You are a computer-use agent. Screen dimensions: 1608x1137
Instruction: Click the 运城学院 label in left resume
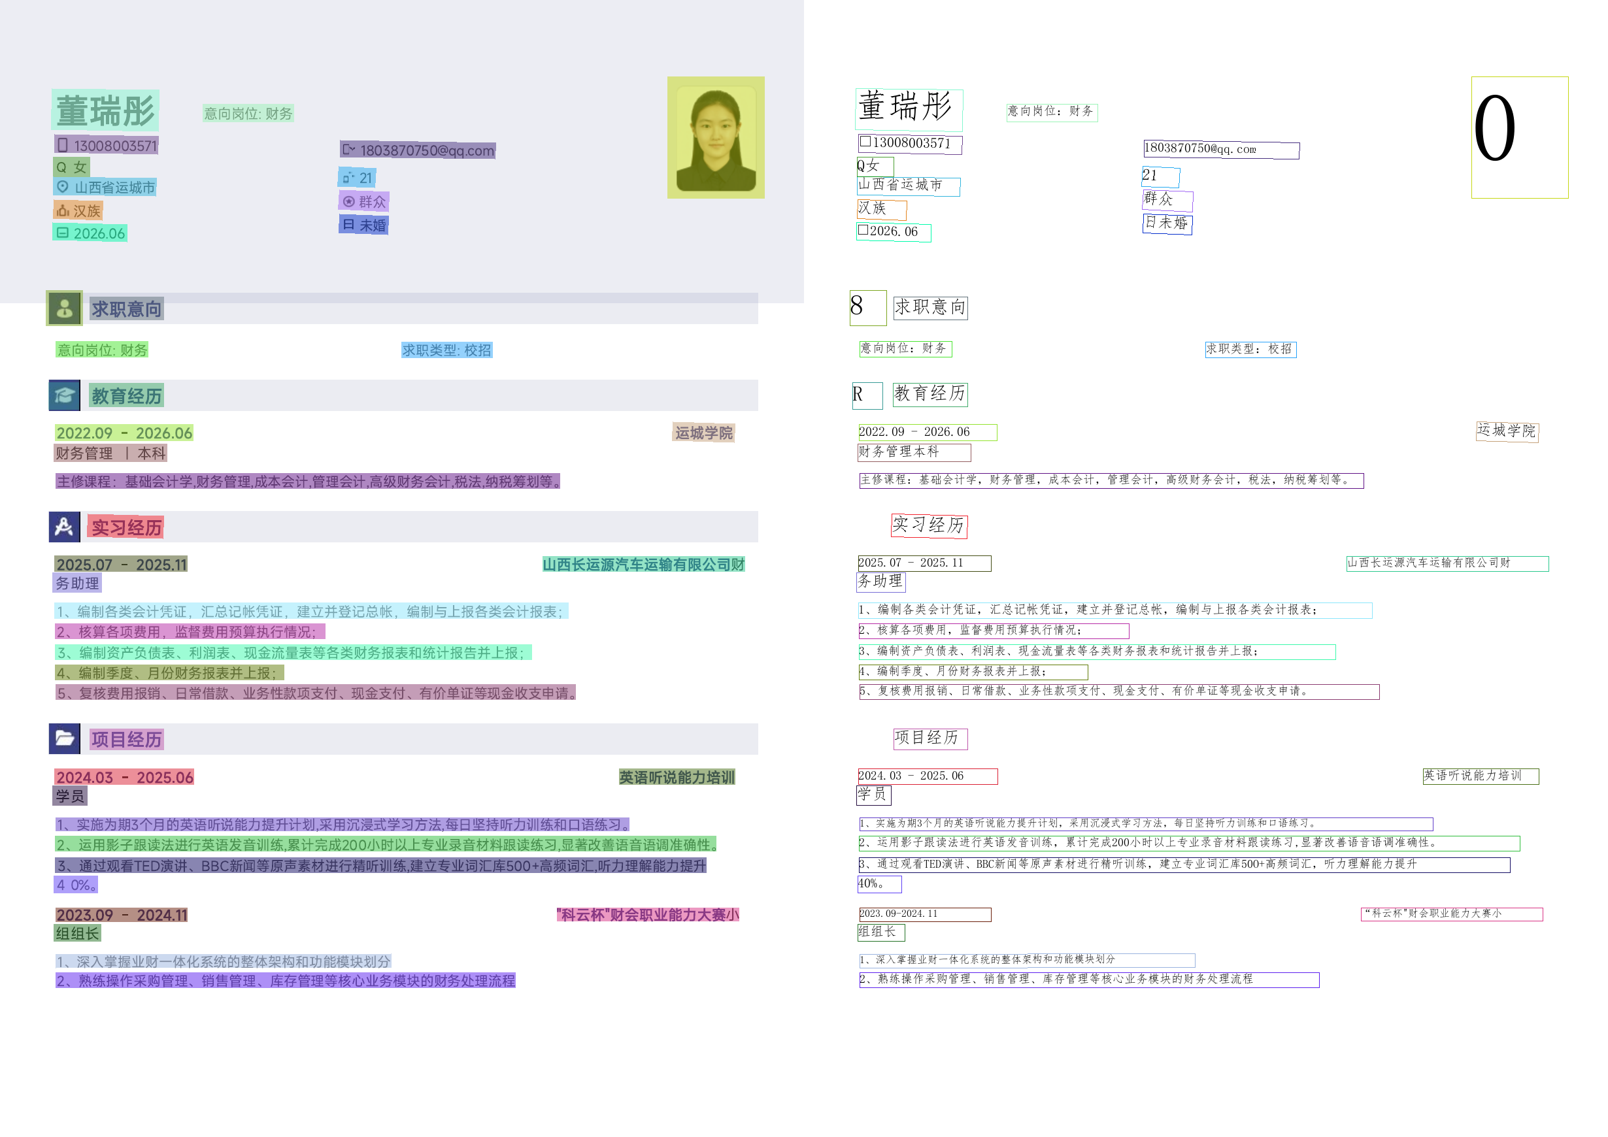tap(703, 433)
